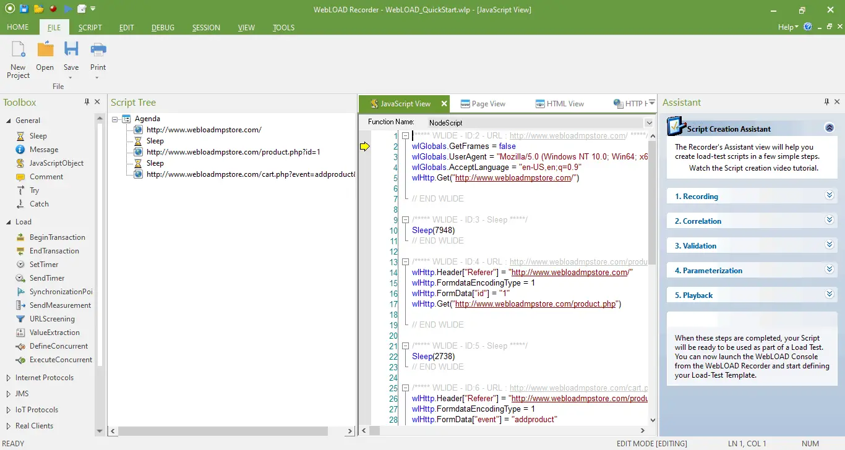Collapse the Script Creation Assistant header
Viewport: 845px width, 450px height.
pos(830,128)
